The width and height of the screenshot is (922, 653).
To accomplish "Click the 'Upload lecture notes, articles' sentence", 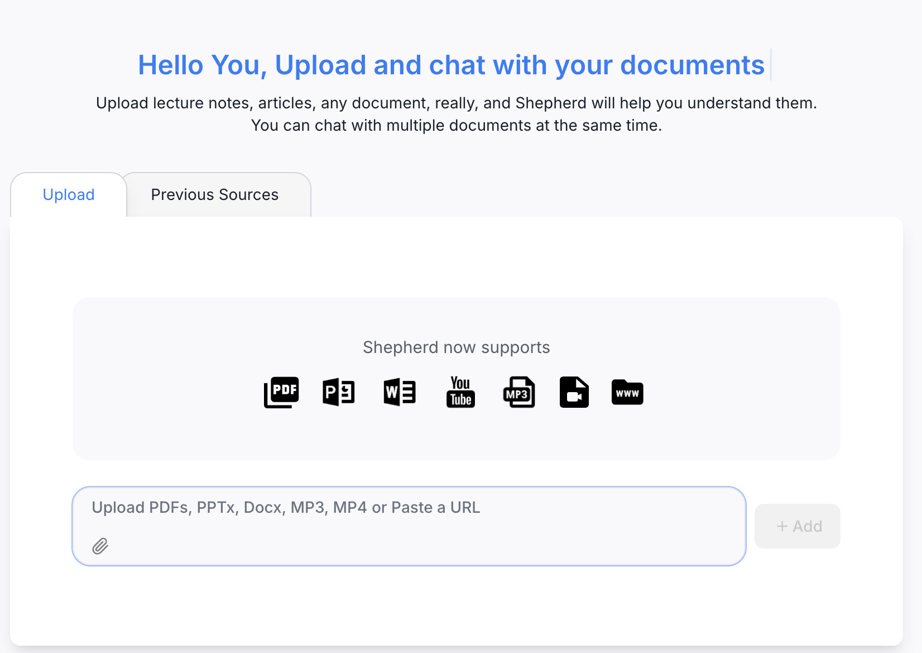I will pyautogui.click(x=457, y=103).
